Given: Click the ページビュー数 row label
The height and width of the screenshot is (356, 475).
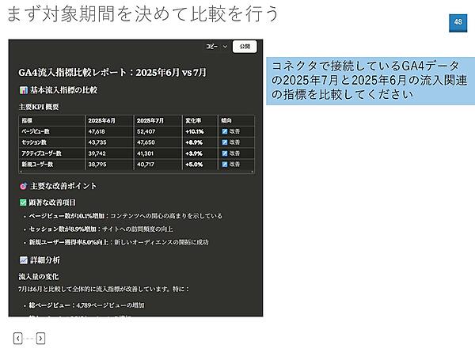Looking at the screenshot, I should pos(36,131).
